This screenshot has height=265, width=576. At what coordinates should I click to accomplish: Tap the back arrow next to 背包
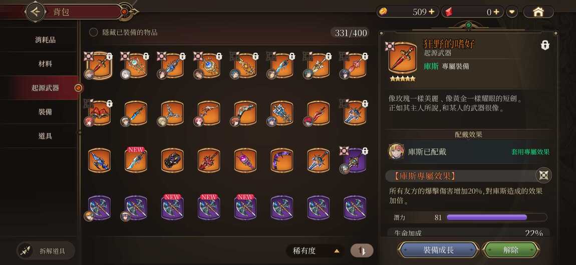[35, 11]
